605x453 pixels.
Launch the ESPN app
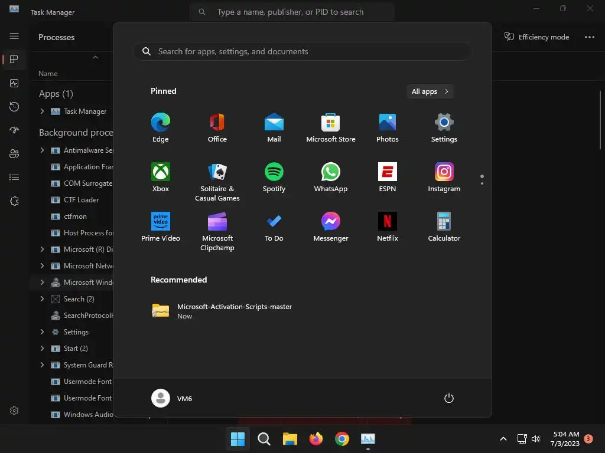(x=388, y=178)
